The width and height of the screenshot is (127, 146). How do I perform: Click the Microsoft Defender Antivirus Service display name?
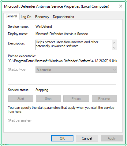[62, 34]
